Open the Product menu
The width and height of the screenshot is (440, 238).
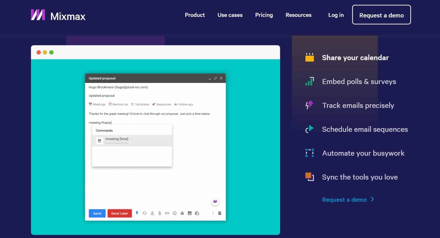(195, 15)
